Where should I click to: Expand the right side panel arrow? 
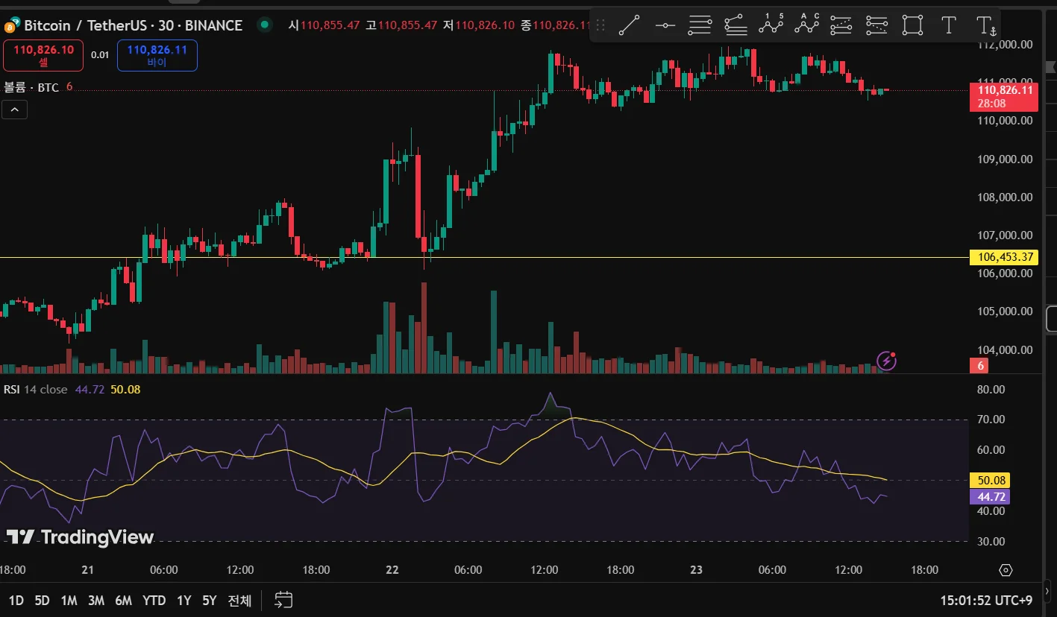pyautogui.click(x=1048, y=591)
